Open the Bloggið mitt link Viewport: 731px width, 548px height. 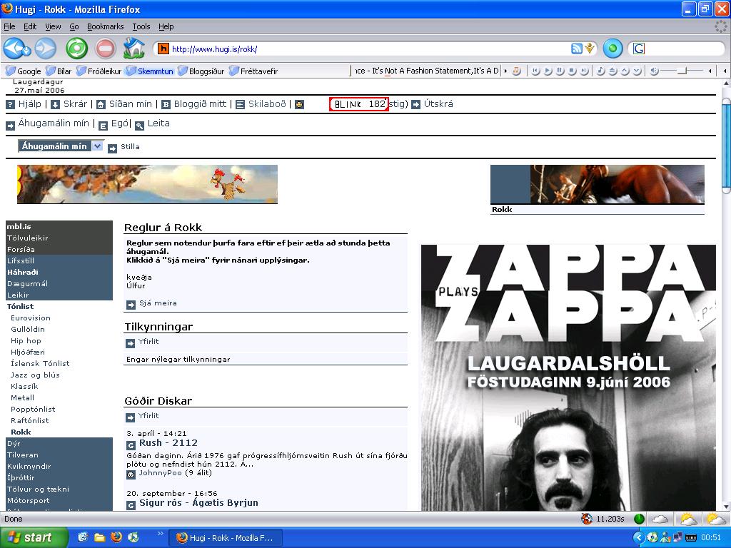click(x=200, y=104)
